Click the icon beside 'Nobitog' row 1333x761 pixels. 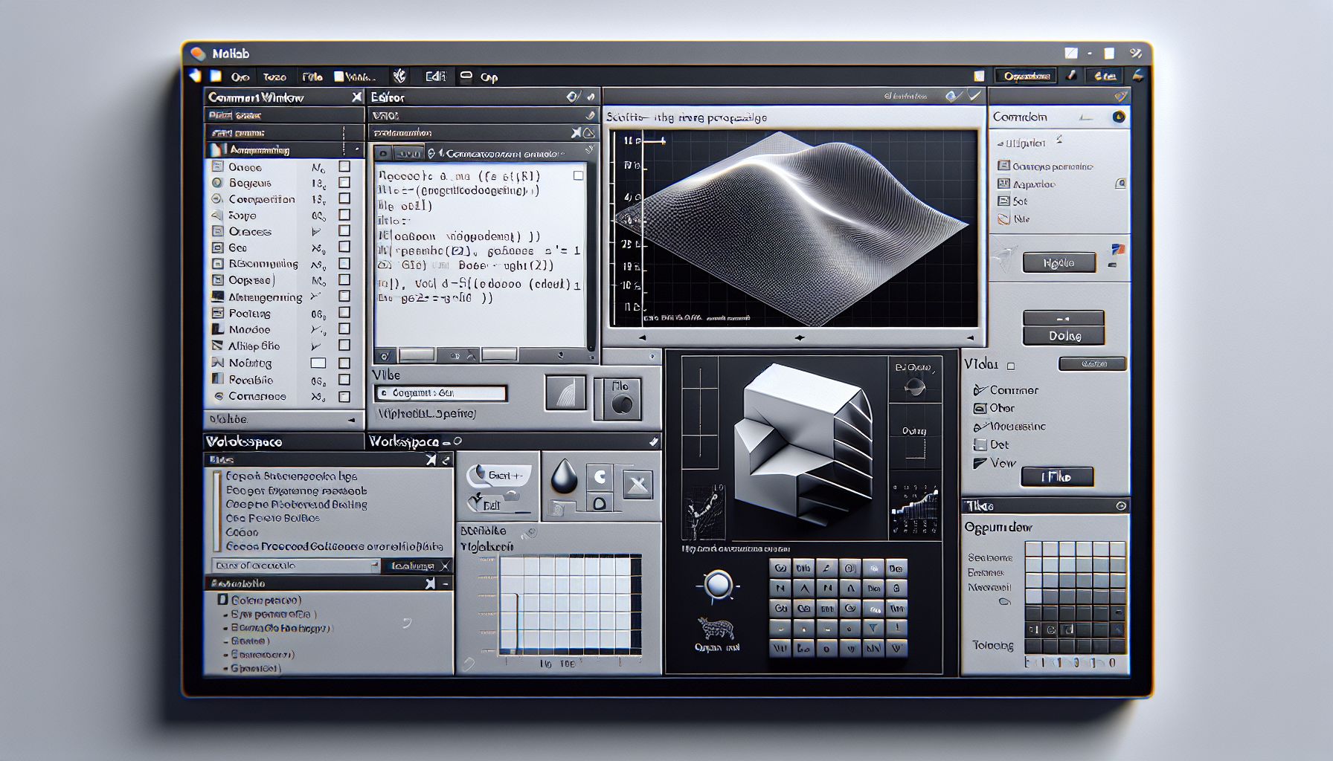(217, 363)
